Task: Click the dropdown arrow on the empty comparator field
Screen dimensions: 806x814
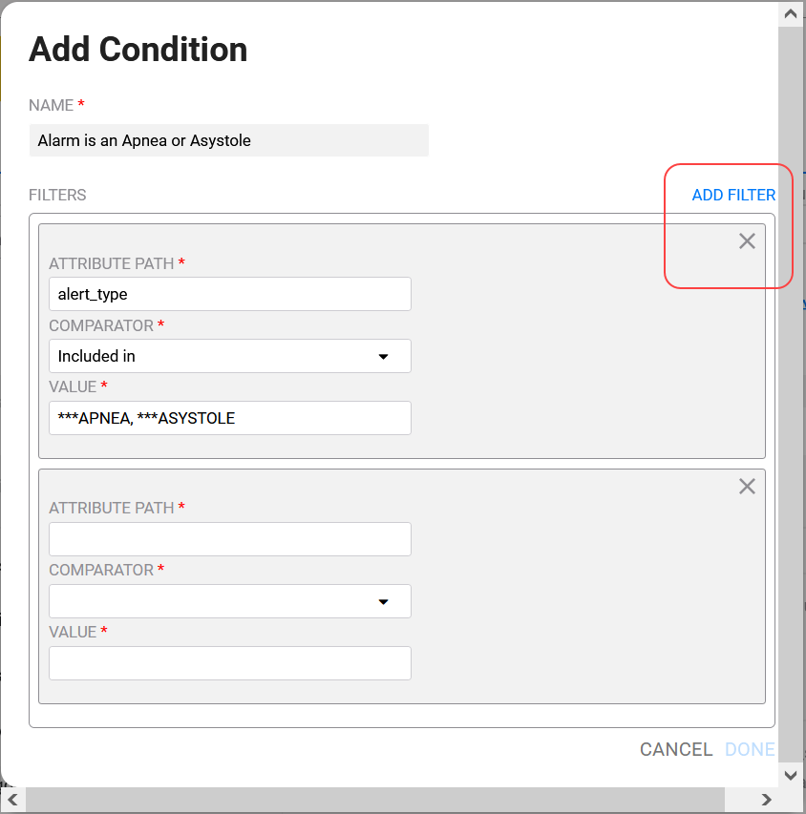Action: tap(384, 601)
